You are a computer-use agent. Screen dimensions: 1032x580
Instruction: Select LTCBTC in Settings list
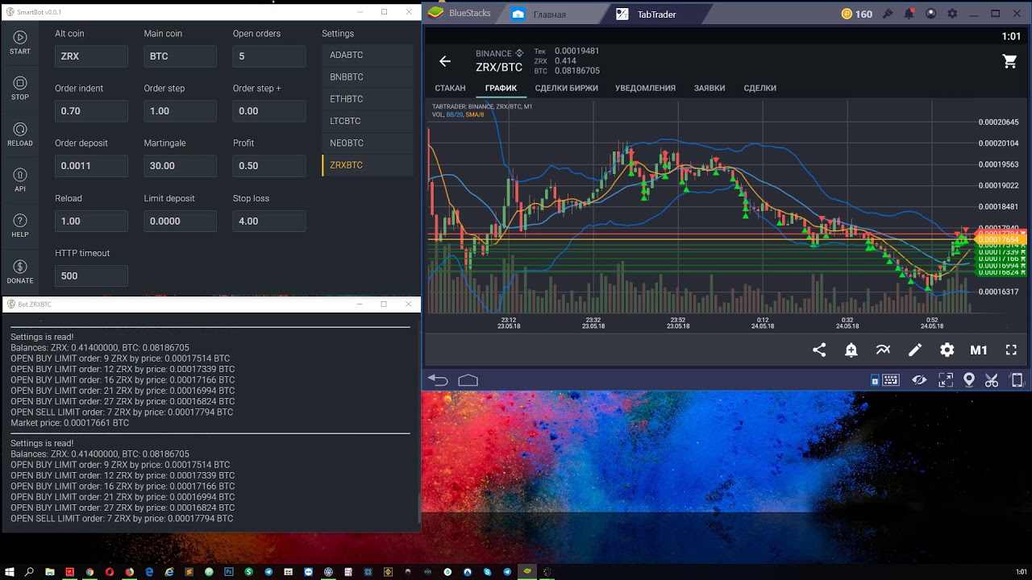point(368,121)
